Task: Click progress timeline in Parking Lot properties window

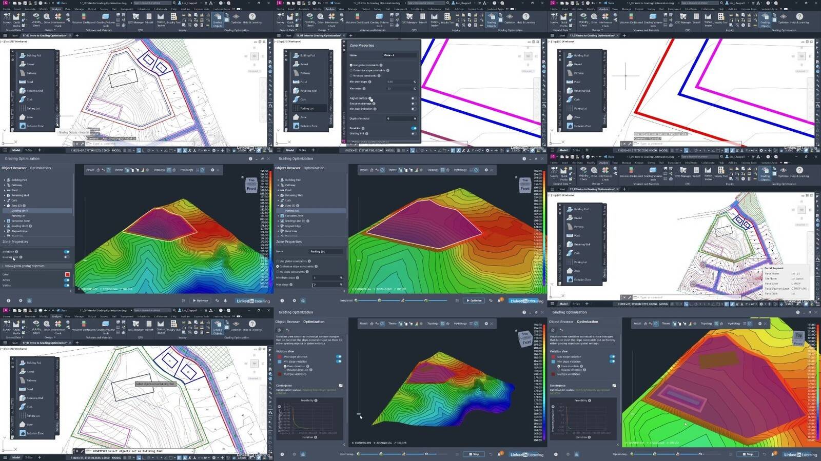Action: click(x=401, y=300)
